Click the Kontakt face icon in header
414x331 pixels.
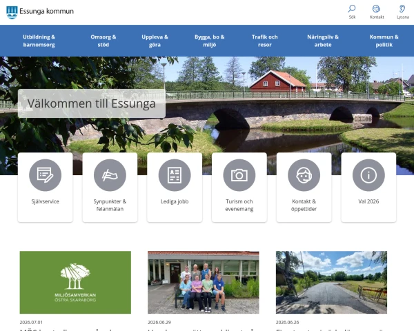pyautogui.click(x=376, y=9)
